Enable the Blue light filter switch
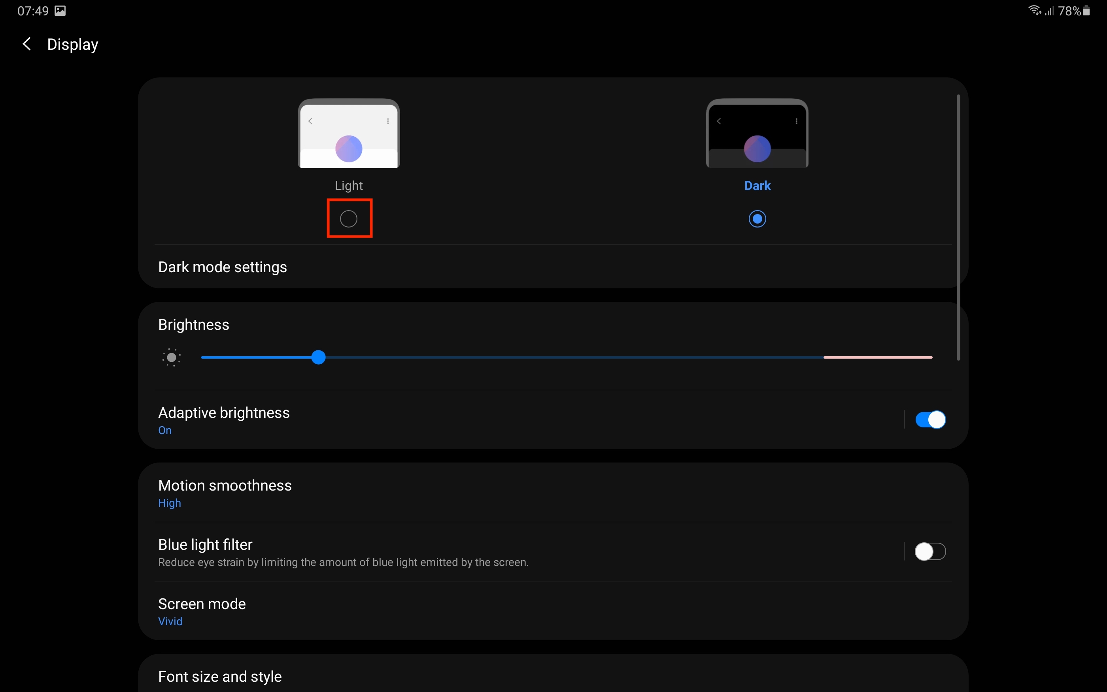Image resolution: width=1107 pixels, height=692 pixels. [x=930, y=551]
